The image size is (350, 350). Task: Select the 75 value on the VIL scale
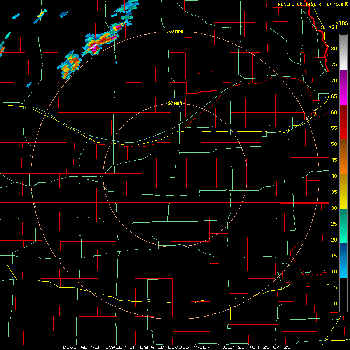pos(334,65)
